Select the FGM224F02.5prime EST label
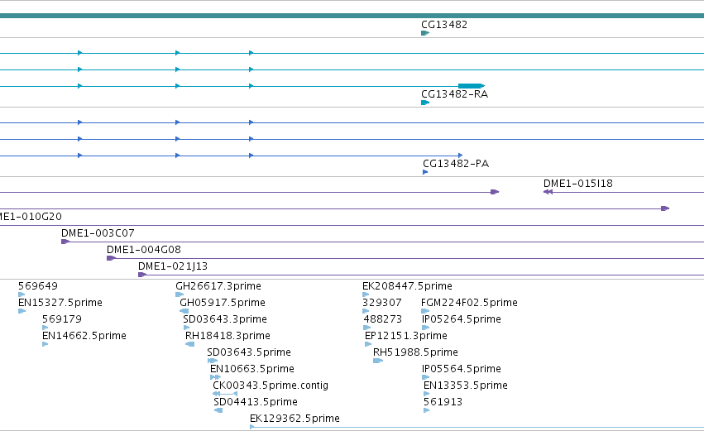 (469, 303)
